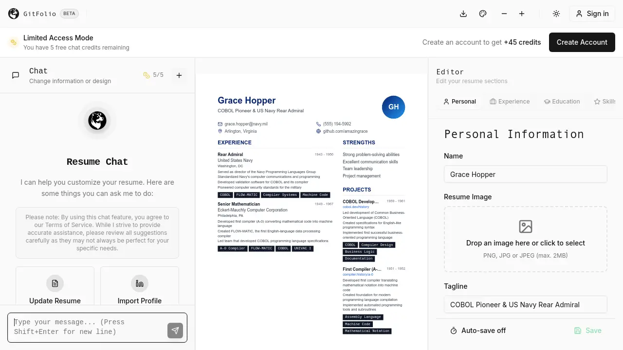The height and width of the screenshot is (350, 623).
Task: Click the Limited Access Mode coin icon
Action: [x=14, y=42]
